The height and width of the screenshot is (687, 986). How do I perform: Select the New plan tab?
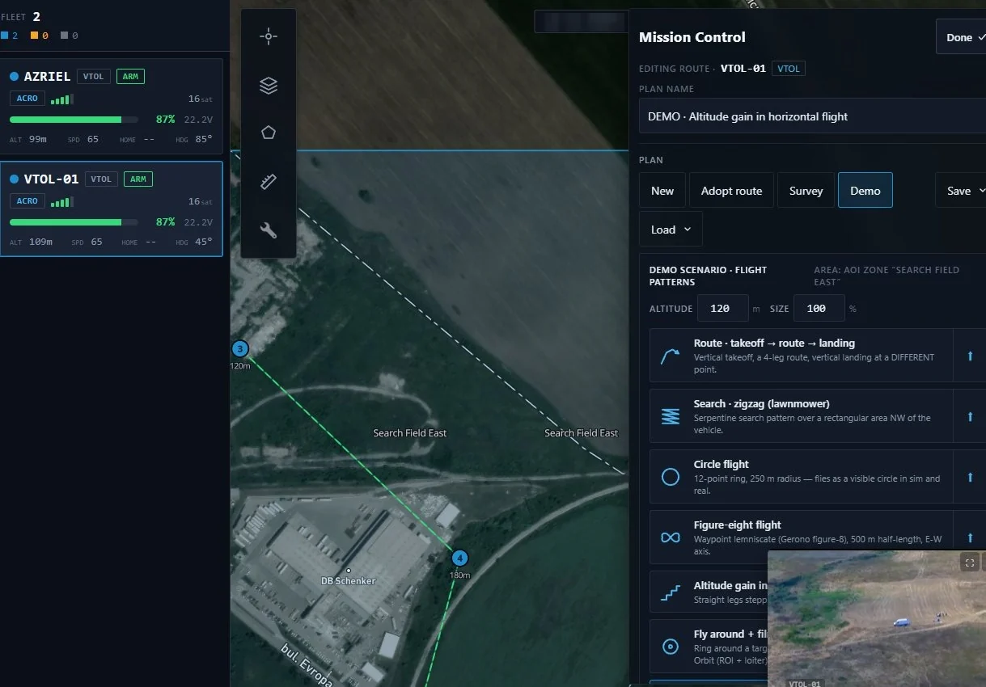point(662,191)
